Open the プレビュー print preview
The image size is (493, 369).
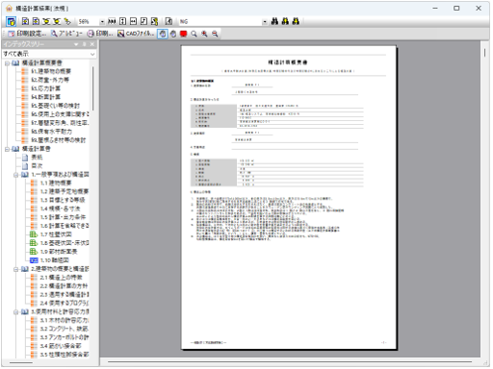tap(66, 34)
